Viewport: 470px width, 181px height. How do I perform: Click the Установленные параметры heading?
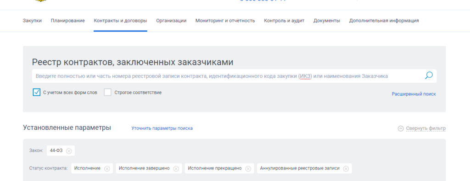click(x=67, y=128)
